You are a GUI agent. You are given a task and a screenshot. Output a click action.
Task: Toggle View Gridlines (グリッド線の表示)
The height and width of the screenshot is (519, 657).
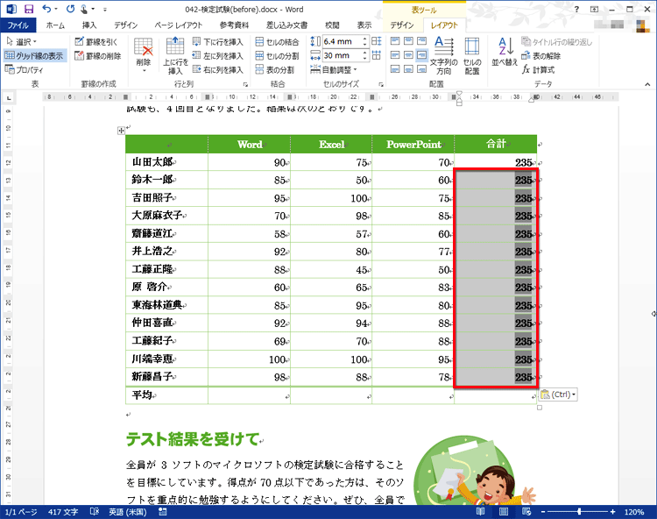34,55
